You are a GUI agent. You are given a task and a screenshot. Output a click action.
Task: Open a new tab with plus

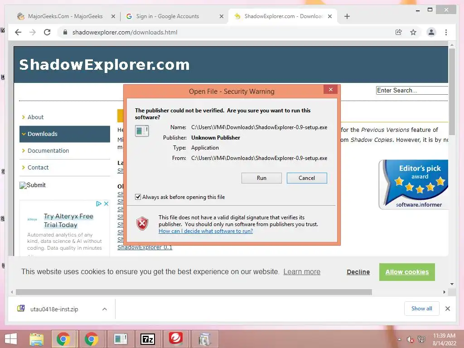347,16
